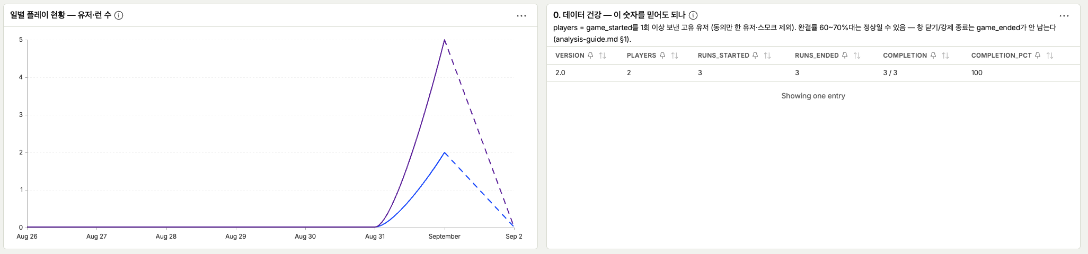Image resolution: width=1088 pixels, height=254 pixels.
Task: Sort table by VERSION column arrows
Action: [x=603, y=56]
